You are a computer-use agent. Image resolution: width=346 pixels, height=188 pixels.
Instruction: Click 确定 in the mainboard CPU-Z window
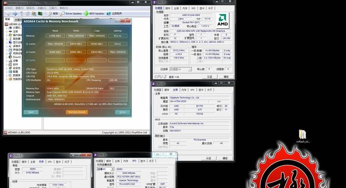[x=225, y=158]
